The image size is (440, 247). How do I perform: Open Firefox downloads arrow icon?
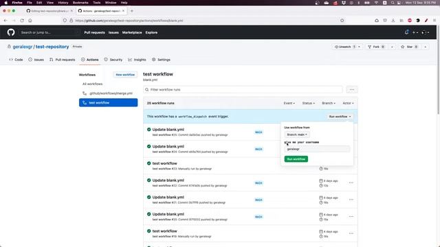(x=393, y=21)
